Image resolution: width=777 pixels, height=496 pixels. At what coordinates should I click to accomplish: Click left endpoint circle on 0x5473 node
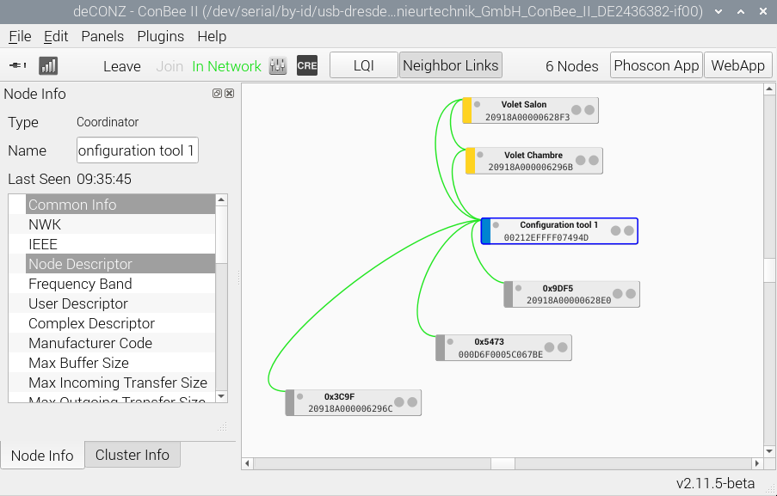tap(549, 347)
